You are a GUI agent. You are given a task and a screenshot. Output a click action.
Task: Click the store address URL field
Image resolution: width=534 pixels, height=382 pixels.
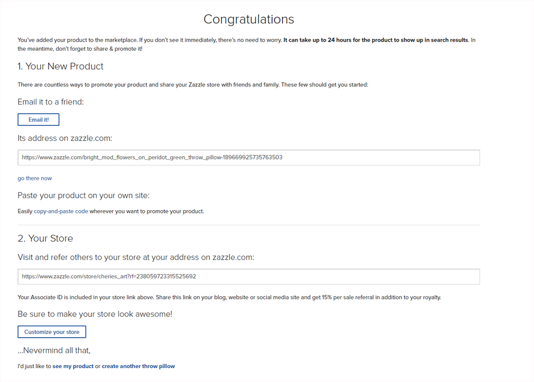coord(249,277)
